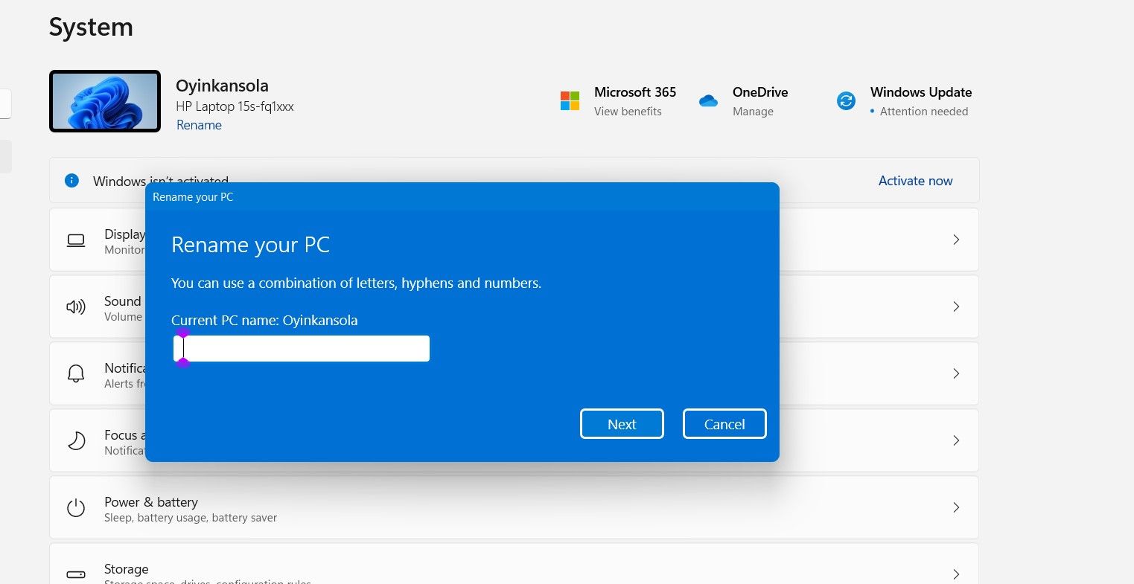Click the Sound speaker icon

(76, 307)
